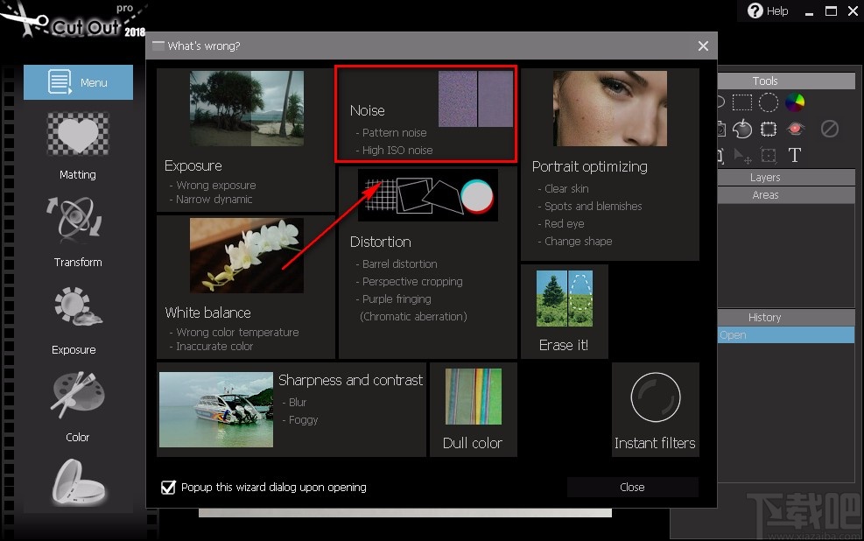Click the Wrong color temperature item
Viewport: 864px width, 541px height.
tap(237, 332)
